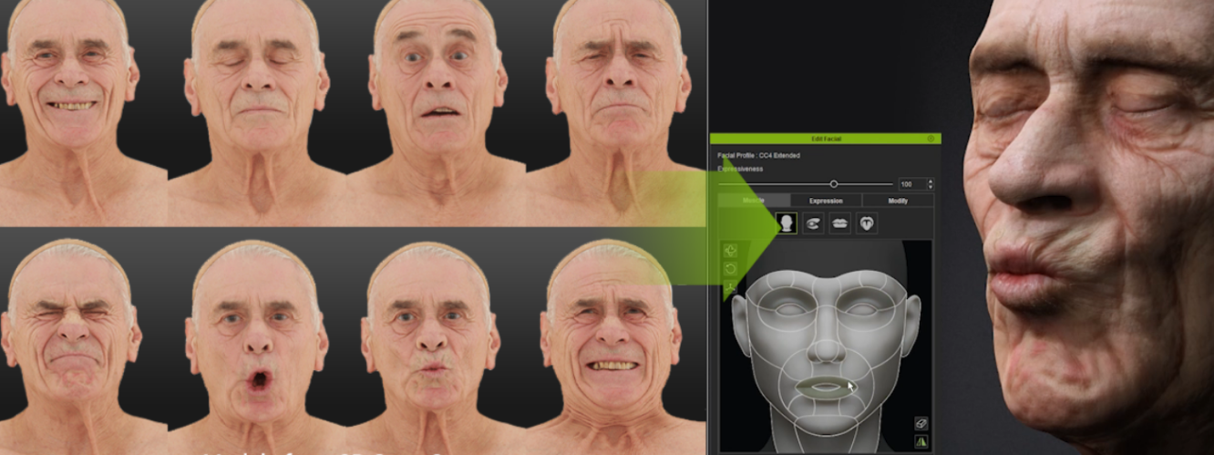Click the axis transform icon beside the face

click(x=730, y=288)
